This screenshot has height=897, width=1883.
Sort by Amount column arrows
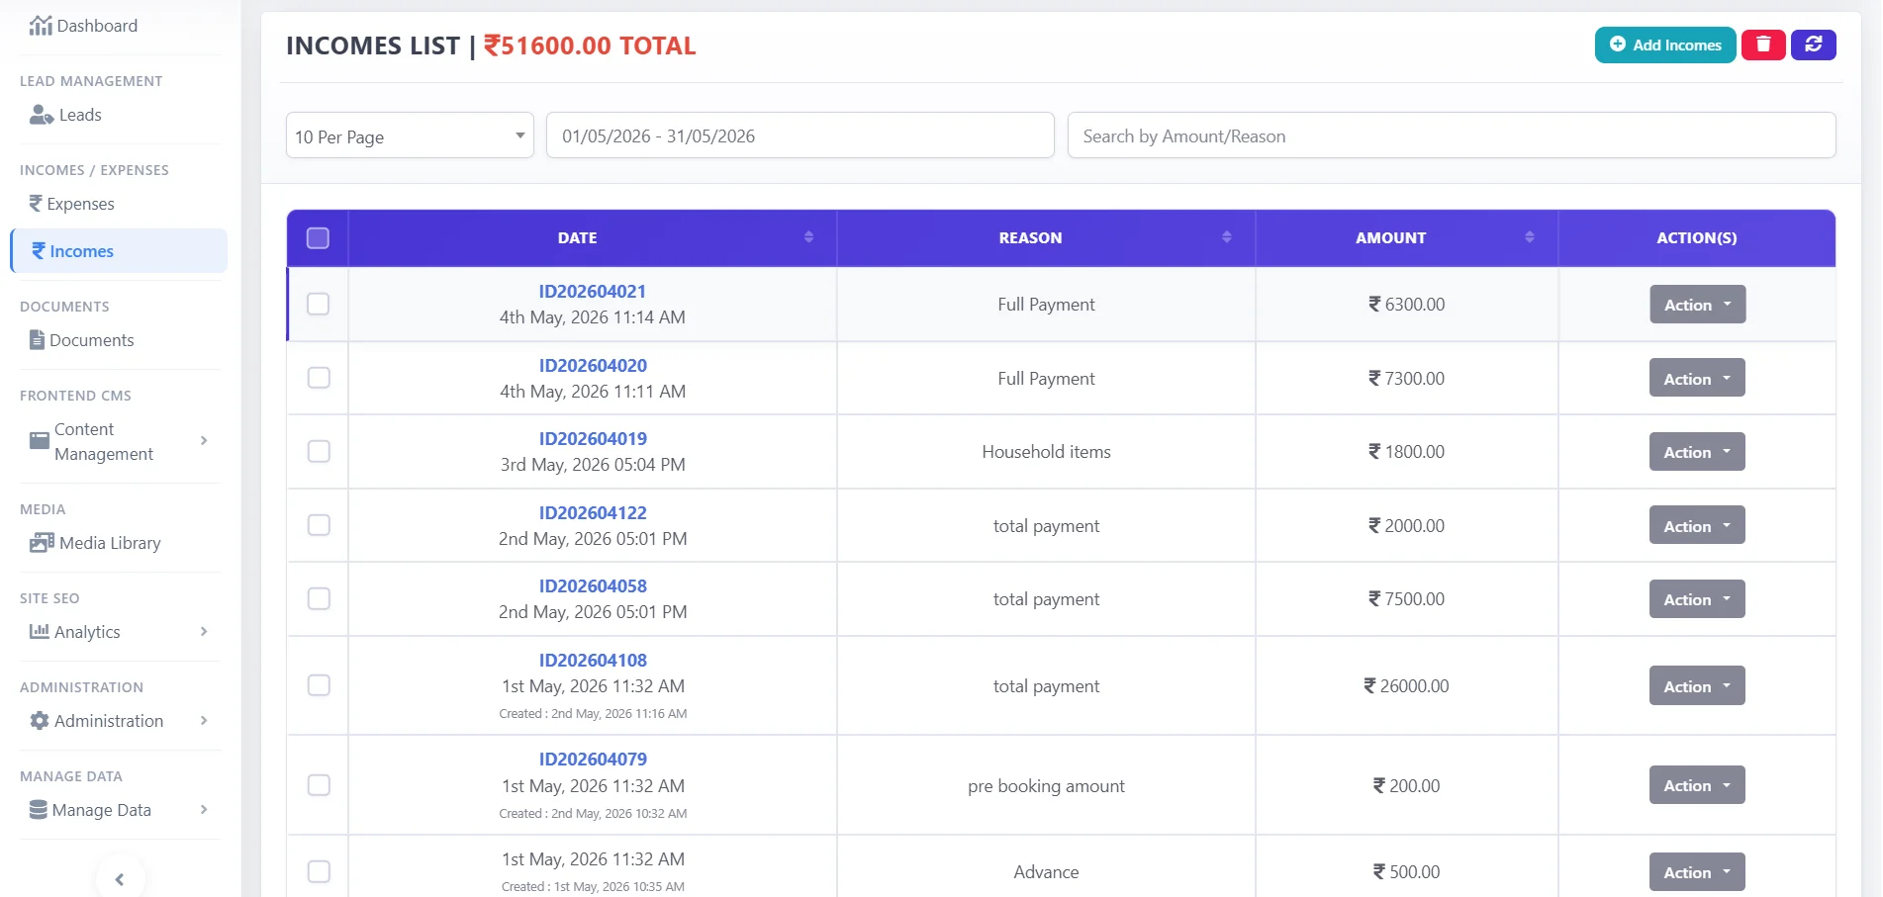(x=1530, y=237)
